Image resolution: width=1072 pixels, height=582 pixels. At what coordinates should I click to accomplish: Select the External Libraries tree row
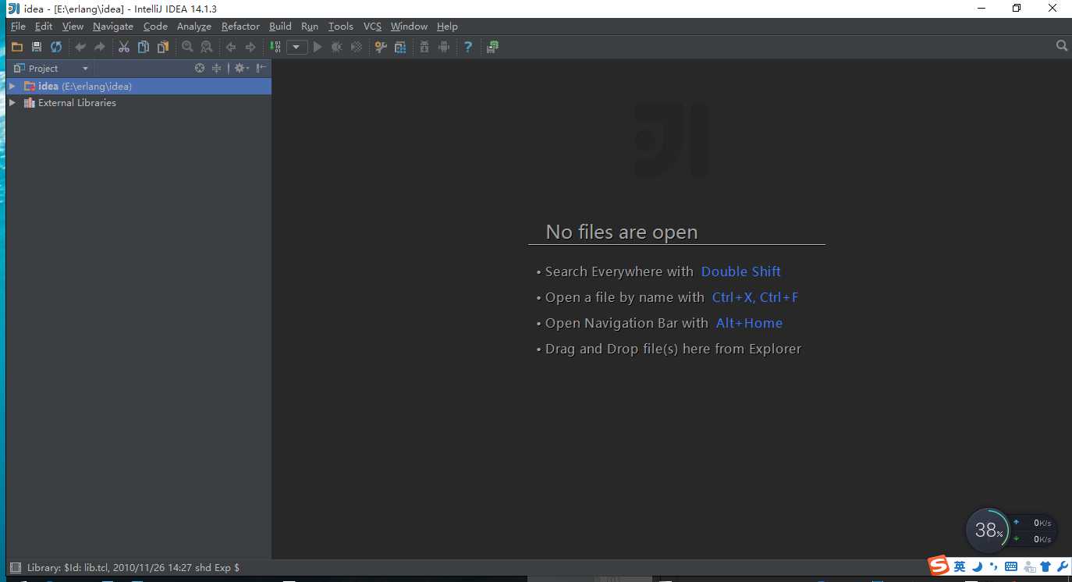pos(139,102)
